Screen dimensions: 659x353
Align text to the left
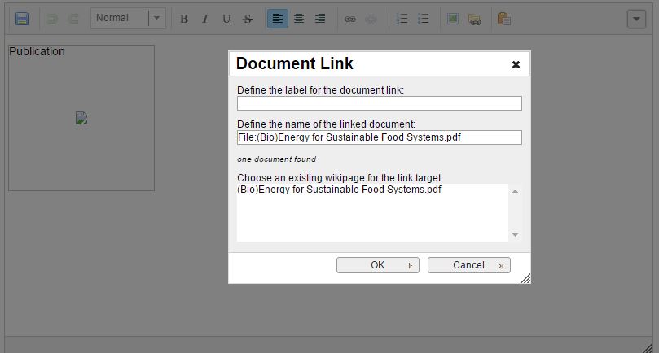278,19
